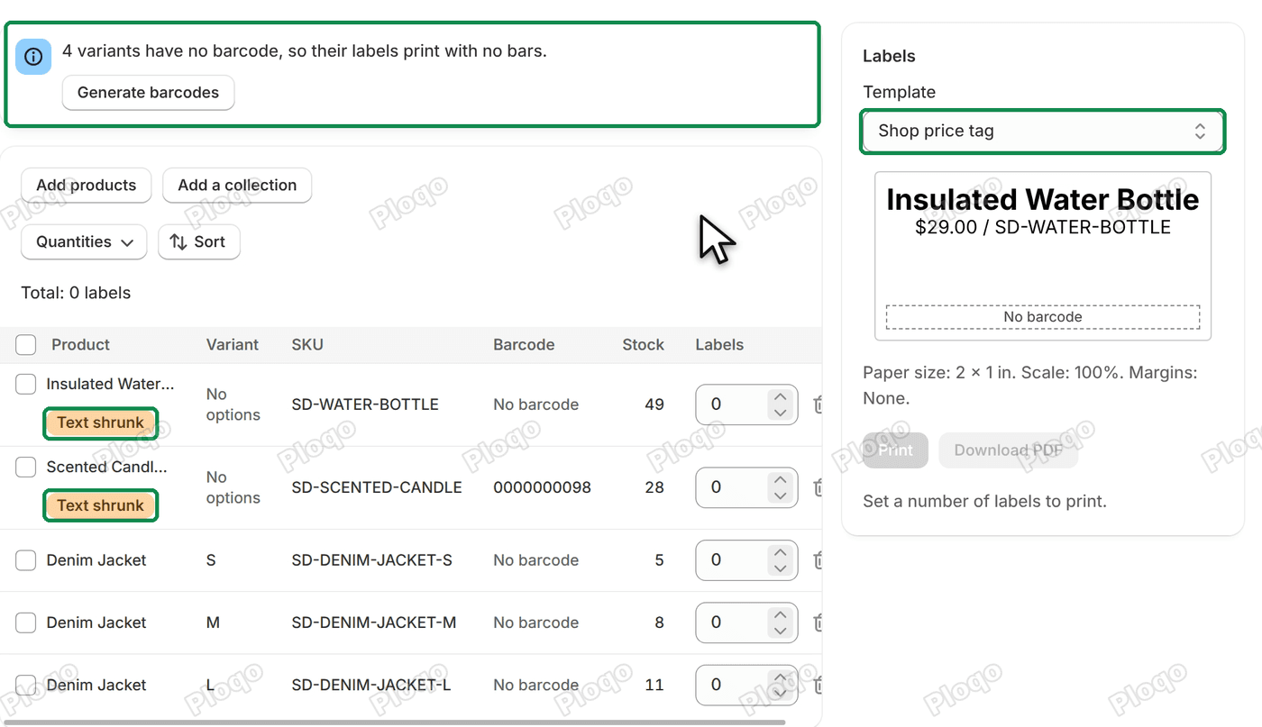Click the delete icon for SD-DENIM-JACKET-S row
The height and width of the screenshot is (727, 1262).
(818, 560)
